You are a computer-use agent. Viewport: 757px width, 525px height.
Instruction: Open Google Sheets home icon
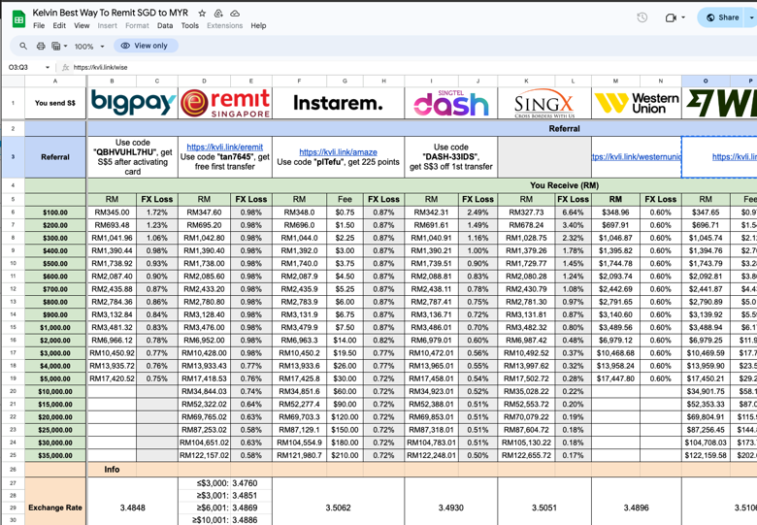tap(18, 19)
